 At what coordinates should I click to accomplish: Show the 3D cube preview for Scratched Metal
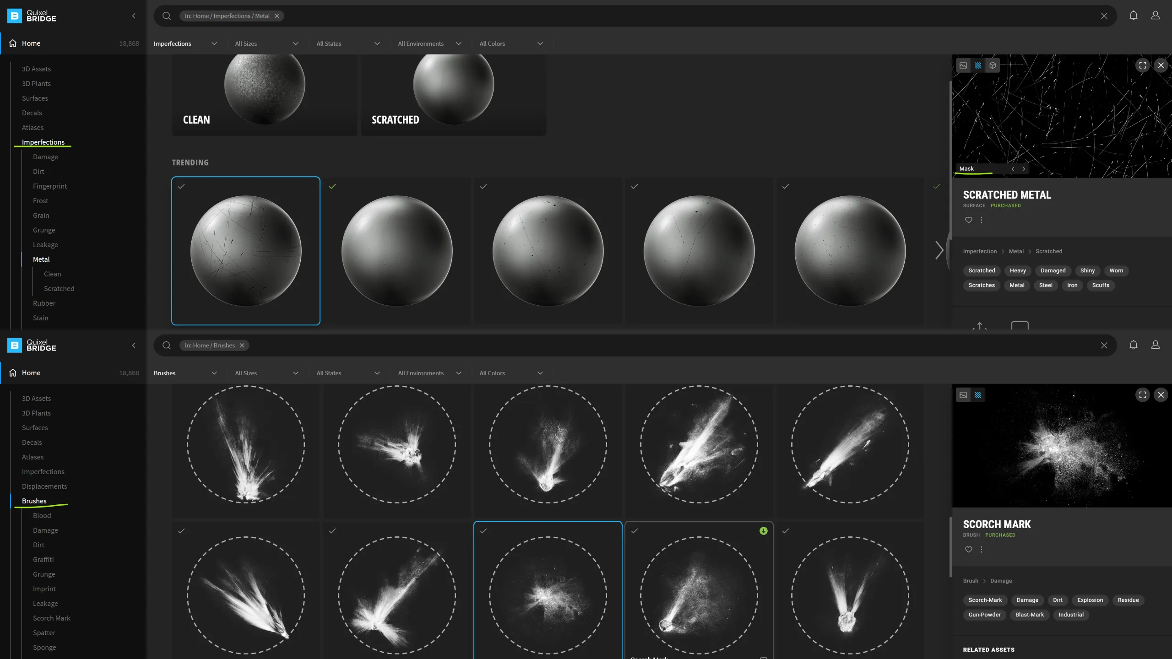coord(993,65)
